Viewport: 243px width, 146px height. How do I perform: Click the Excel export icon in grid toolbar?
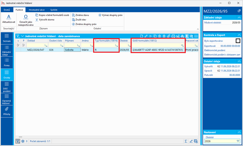pyautogui.click(x=191, y=36)
